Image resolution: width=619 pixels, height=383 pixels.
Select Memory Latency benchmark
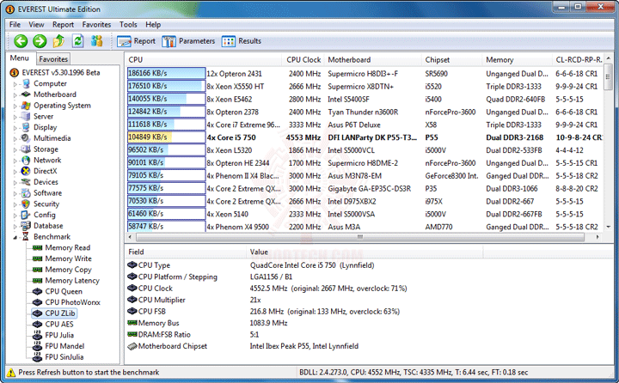[x=72, y=281]
